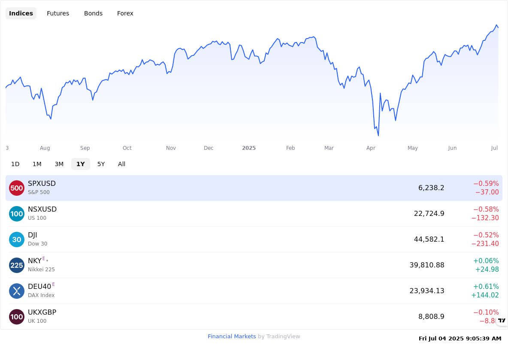Click the −0.59% change value
Viewport: 508px width, 352px height.
coord(486,184)
